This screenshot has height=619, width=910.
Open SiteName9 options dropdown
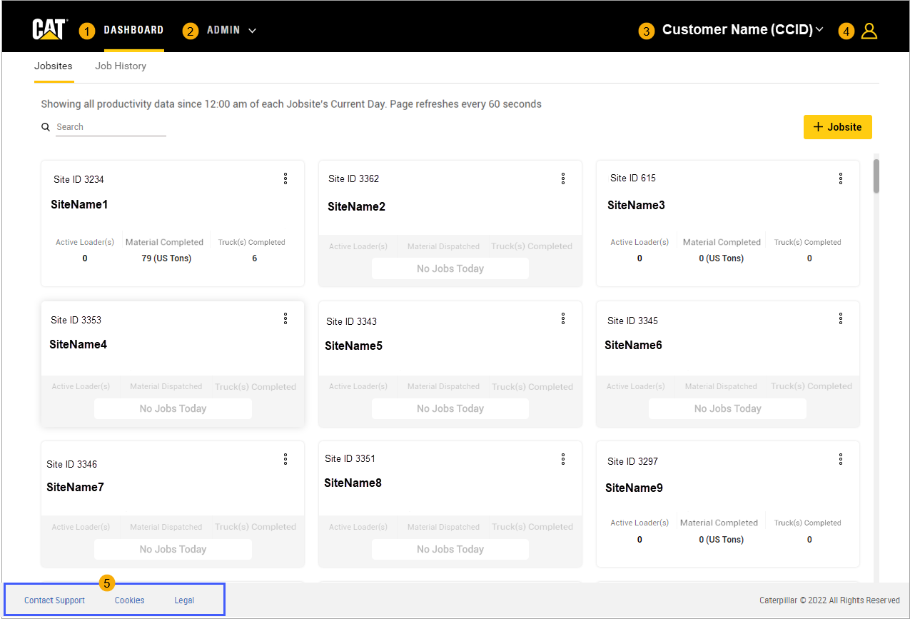[841, 459]
